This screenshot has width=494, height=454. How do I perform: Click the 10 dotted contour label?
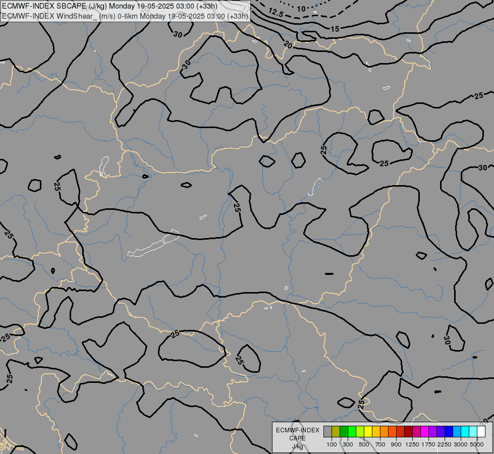tap(302, 9)
